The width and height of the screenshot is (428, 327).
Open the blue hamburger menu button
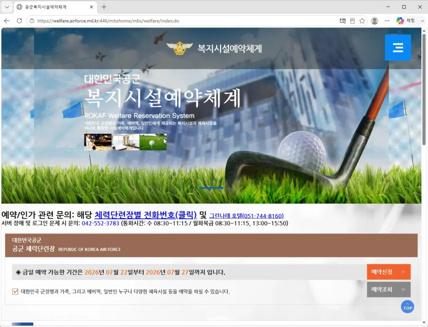(x=398, y=48)
